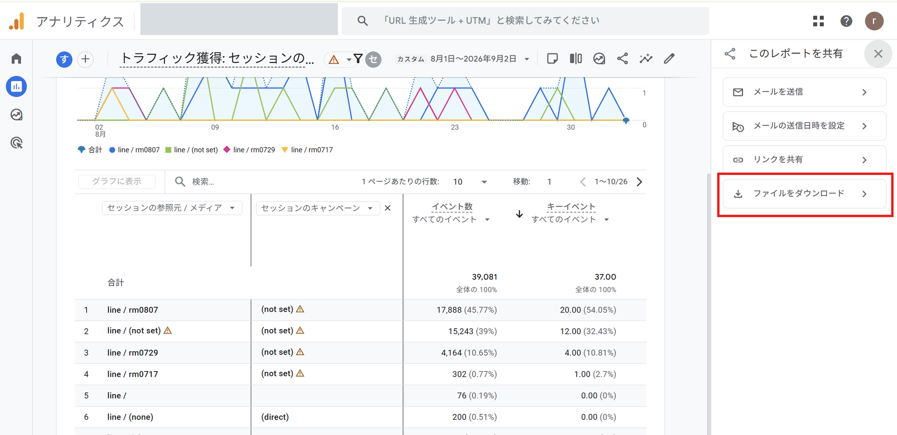Click row 1 'line / rm0807'
897x435 pixels.
coord(133,310)
